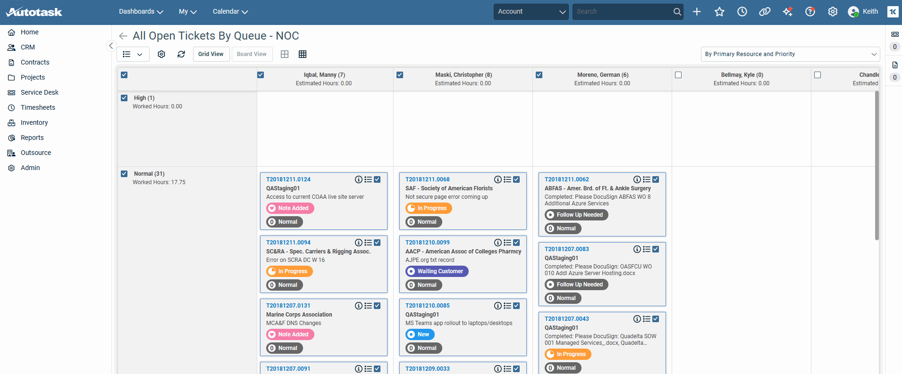Refresh the ticket board
The height and width of the screenshot is (374, 902).
pos(181,54)
